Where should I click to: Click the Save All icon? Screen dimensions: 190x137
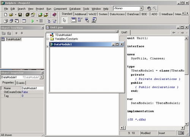(27, 15)
